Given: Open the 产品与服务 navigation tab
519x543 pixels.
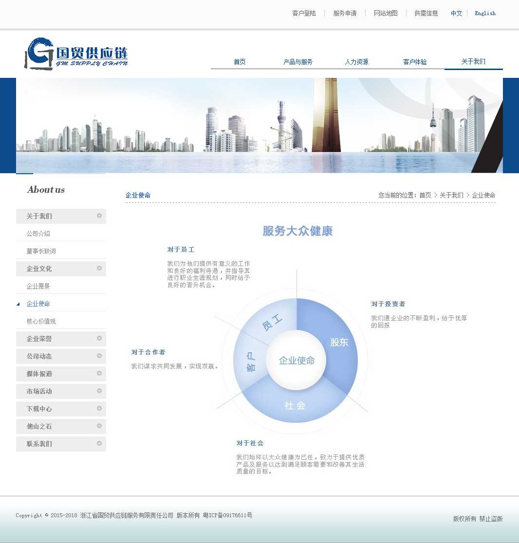Looking at the screenshot, I should pos(298,62).
